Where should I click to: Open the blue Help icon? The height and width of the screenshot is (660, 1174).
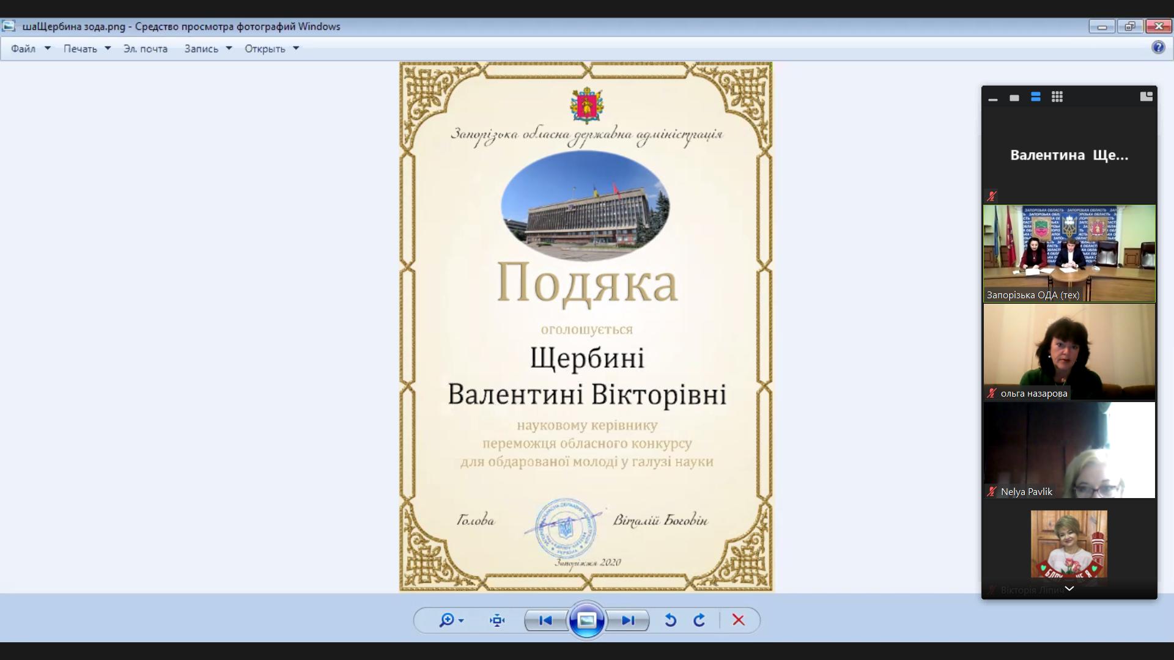click(x=1158, y=48)
